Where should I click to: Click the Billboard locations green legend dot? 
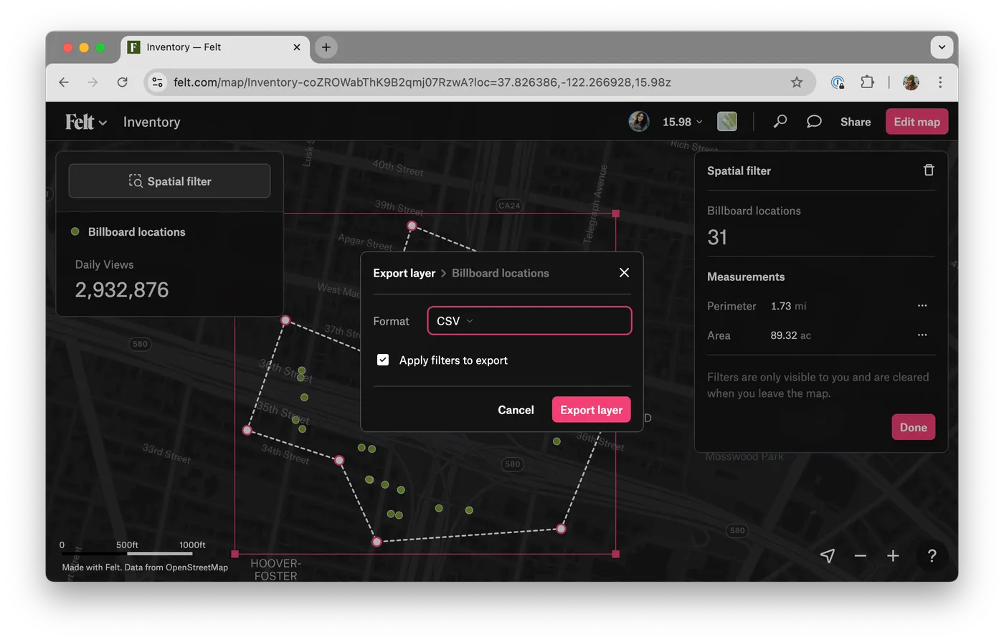(75, 231)
